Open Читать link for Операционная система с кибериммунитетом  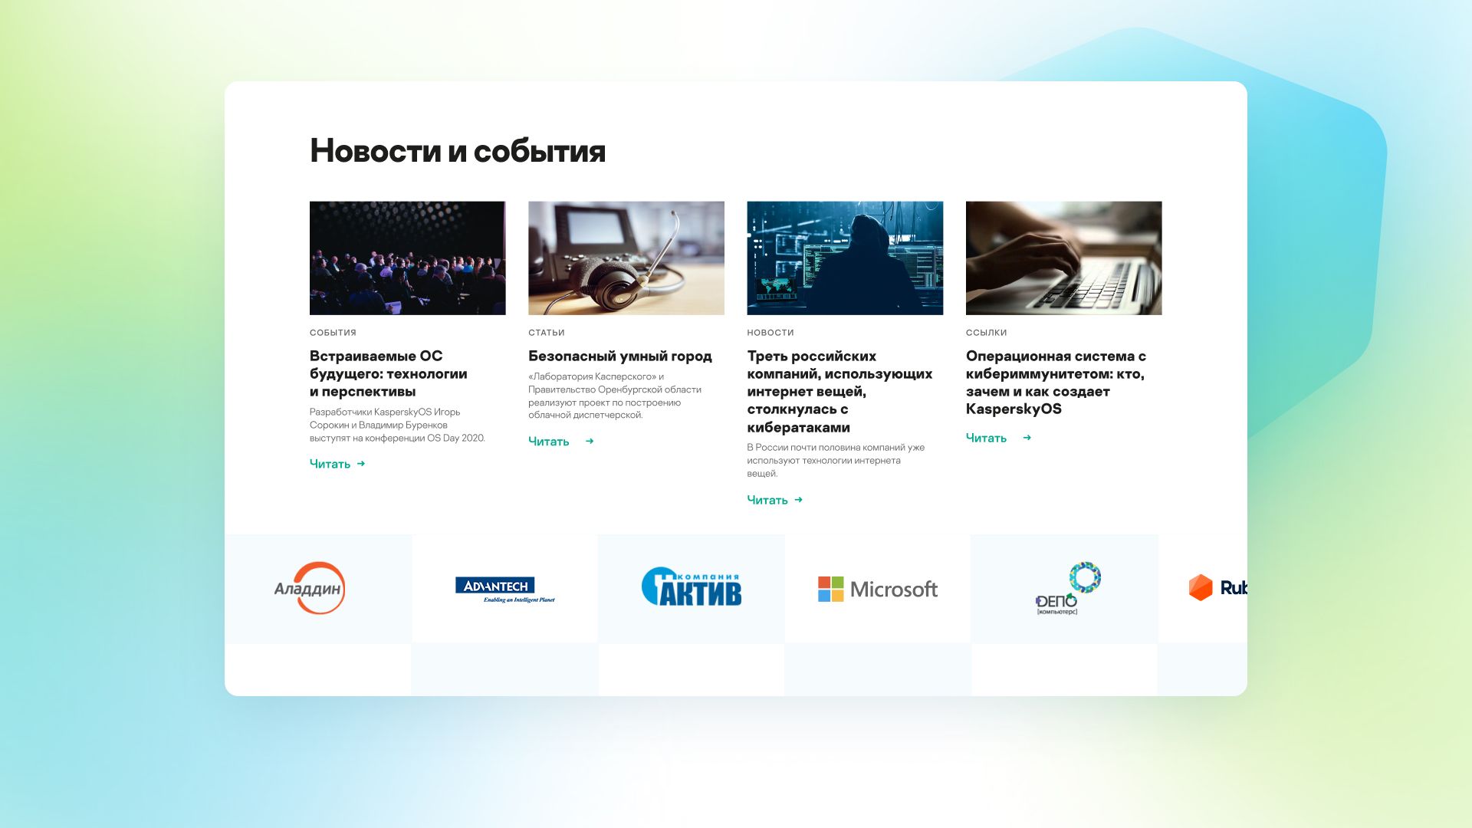pos(986,438)
